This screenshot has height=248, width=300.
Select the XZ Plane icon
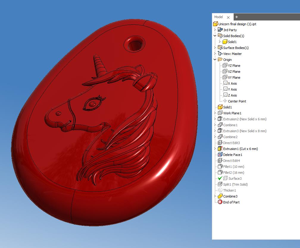(225, 71)
